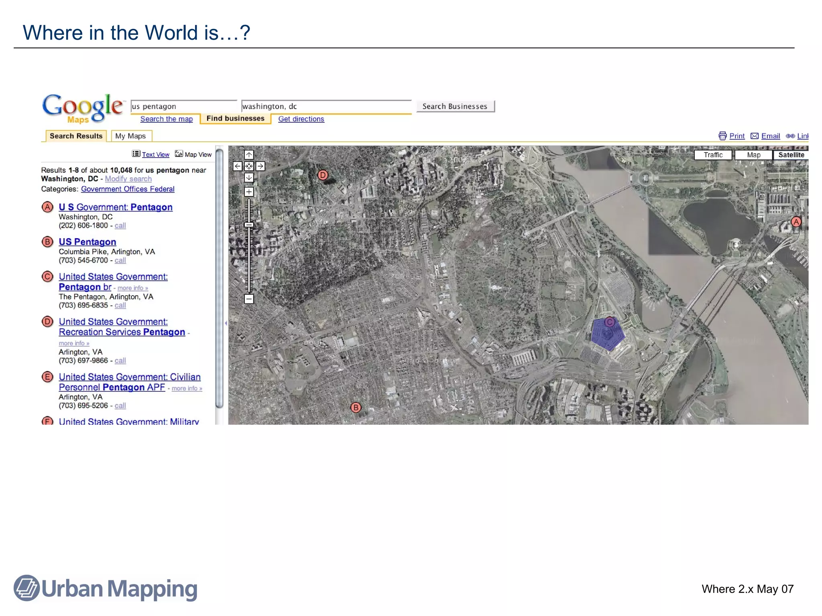Zoom out with the minus button
This screenshot has width=822, height=616.
(249, 299)
